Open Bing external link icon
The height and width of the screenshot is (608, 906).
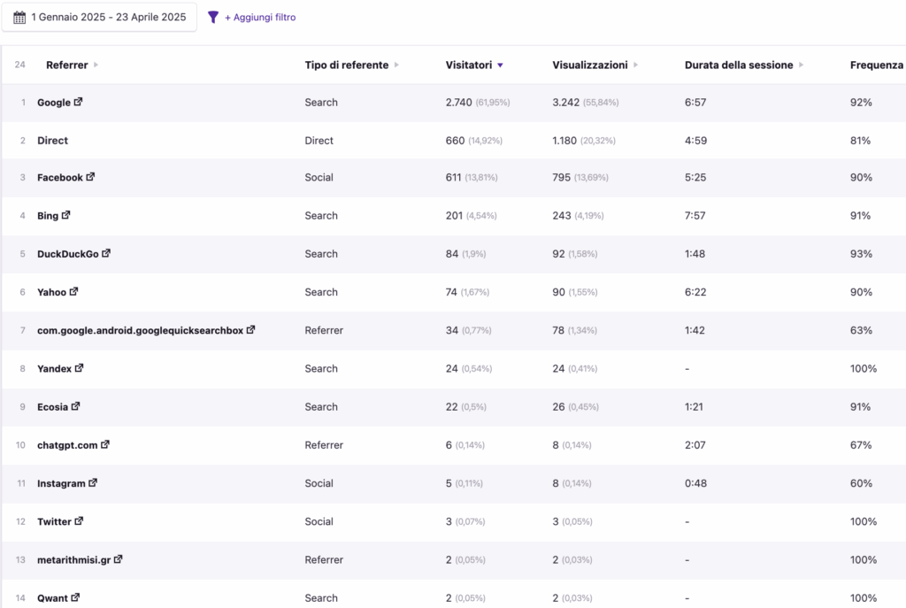coord(65,215)
